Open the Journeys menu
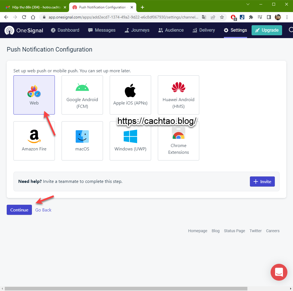The height and width of the screenshot is (291, 293). click(x=137, y=30)
